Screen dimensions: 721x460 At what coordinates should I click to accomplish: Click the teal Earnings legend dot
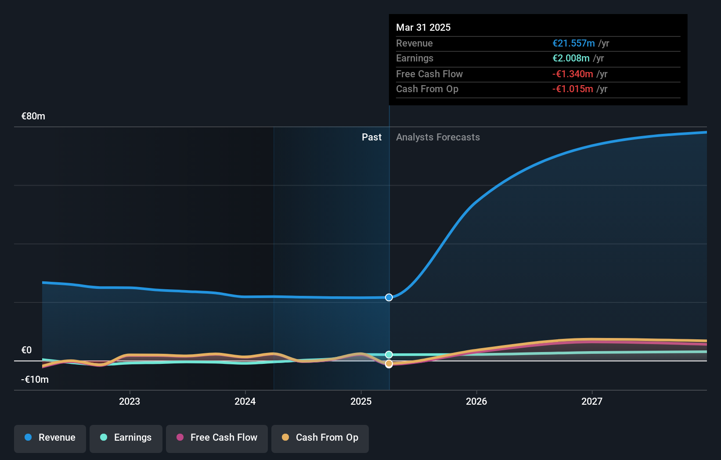(x=104, y=437)
